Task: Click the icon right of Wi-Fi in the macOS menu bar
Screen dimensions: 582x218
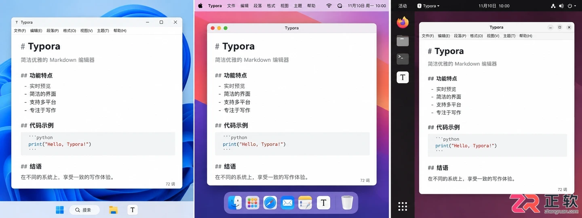Action: pos(339,6)
